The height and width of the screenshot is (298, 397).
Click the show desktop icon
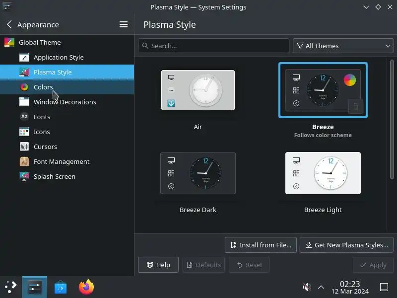point(384,287)
